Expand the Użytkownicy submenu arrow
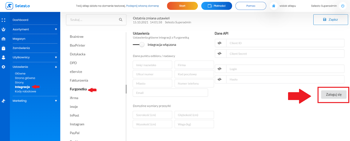The height and width of the screenshot is (141, 350). [x=56, y=57]
